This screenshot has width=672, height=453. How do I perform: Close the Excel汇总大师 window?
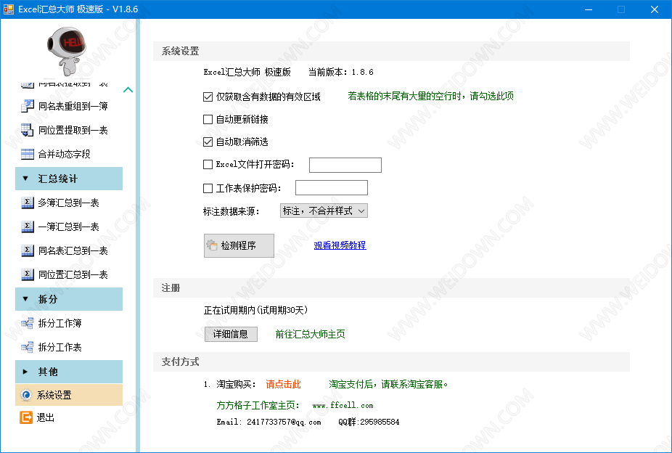click(x=655, y=9)
